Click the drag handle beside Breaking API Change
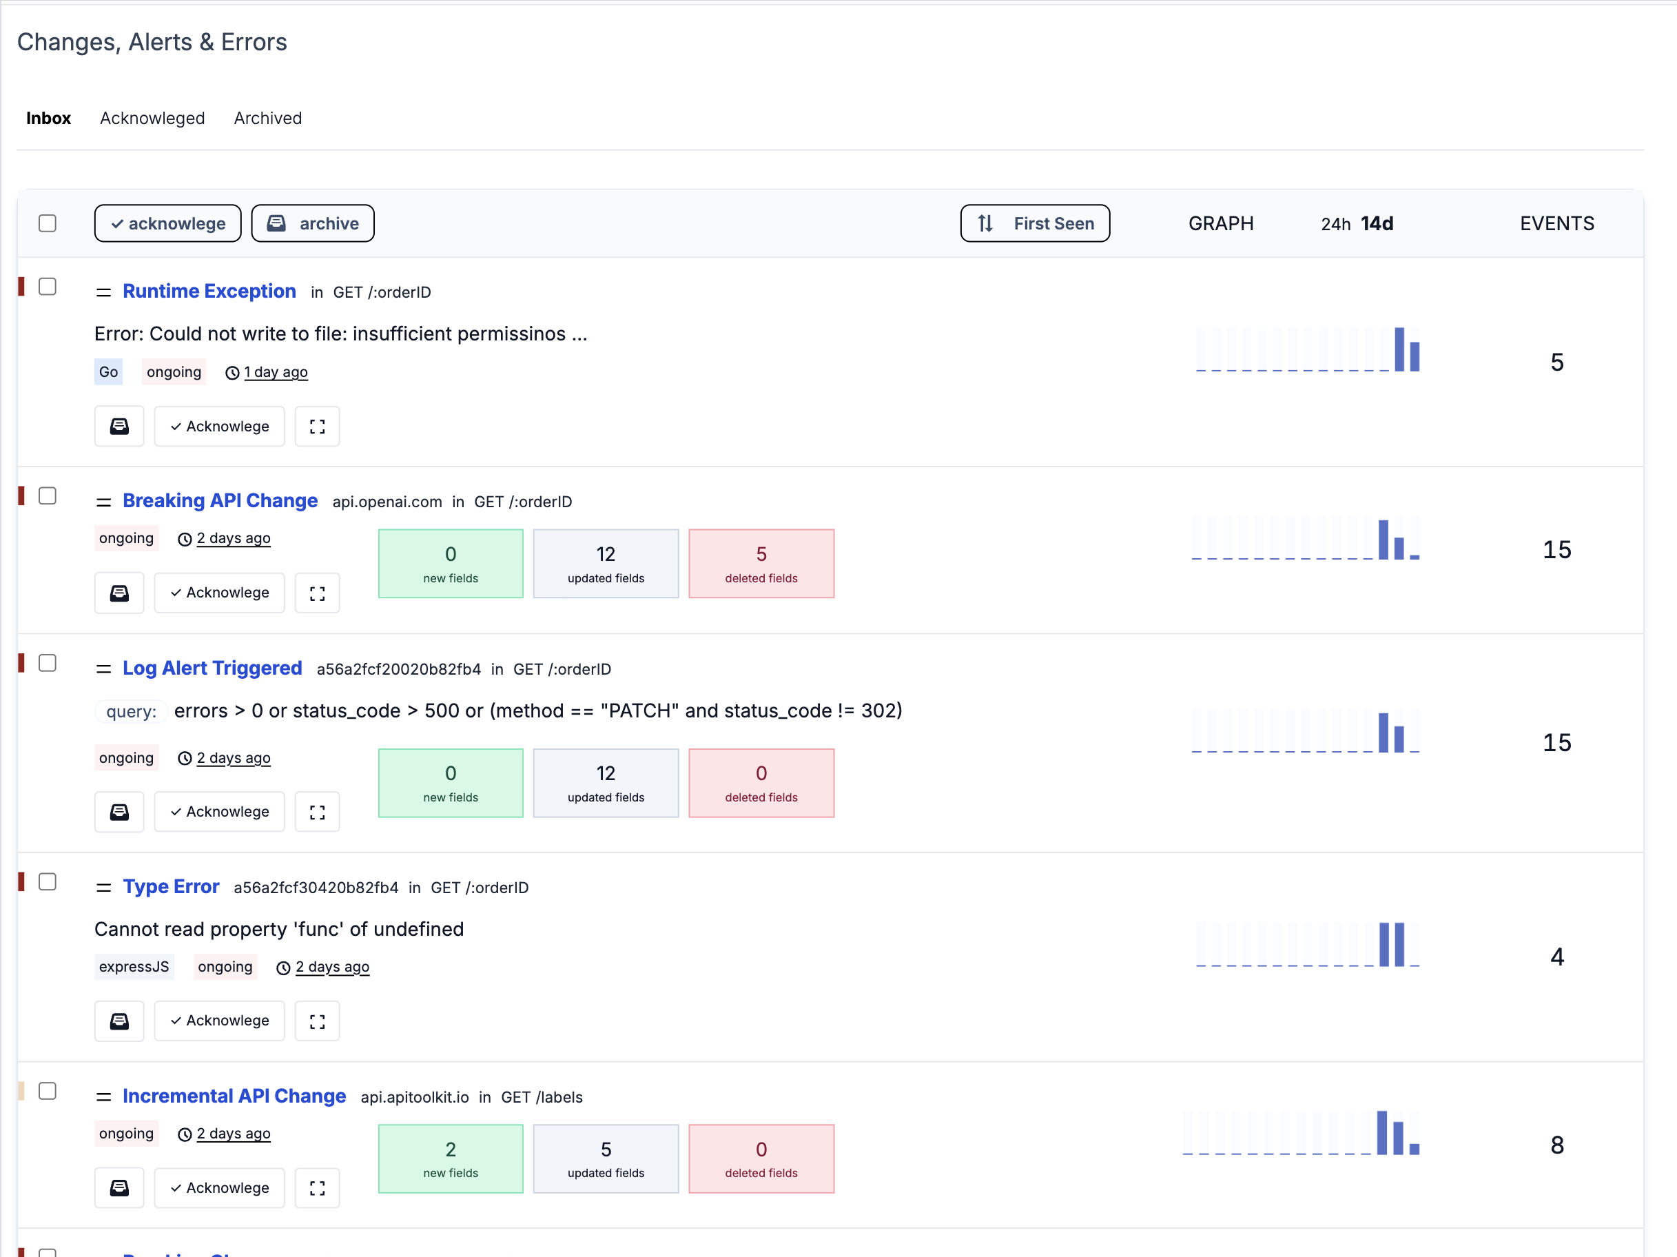The image size is (1677, 1257). [104, 500]
